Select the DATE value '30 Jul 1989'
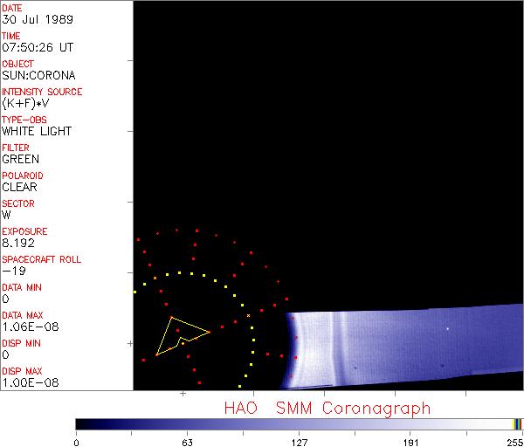Viewport: 524px width, 447px height. [x=31, y=19]
